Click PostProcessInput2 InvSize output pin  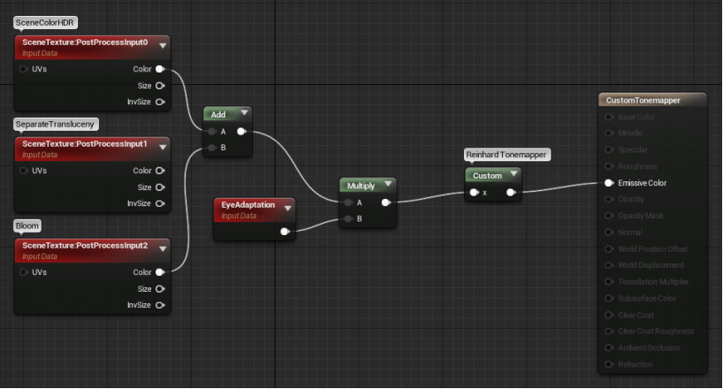click(x=160, y=305)
